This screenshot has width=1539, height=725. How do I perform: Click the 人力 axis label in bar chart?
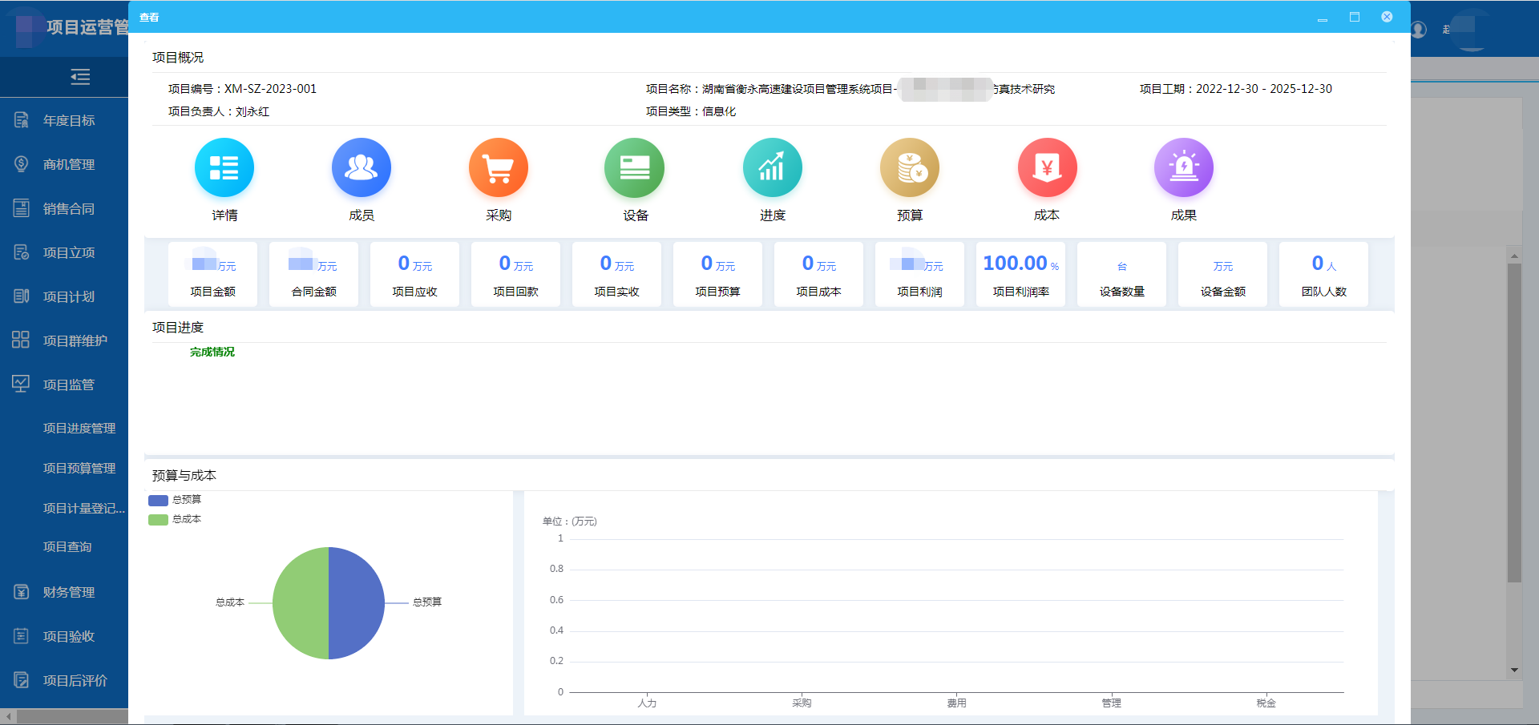(x=647, y=703)
